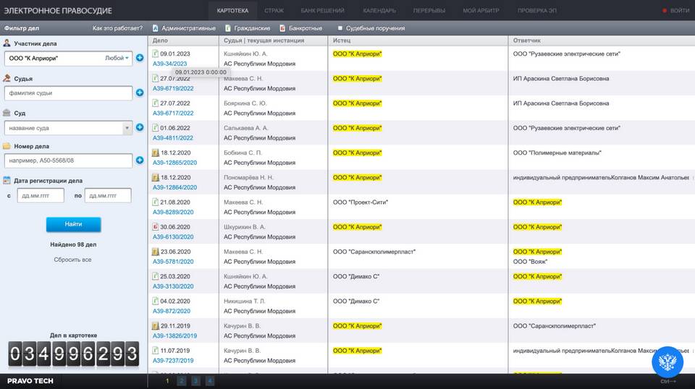The width and height of the screenshot is (695, 389).
Task: Go to the Мой арбитр tab
Action: [x=481, y=11]
